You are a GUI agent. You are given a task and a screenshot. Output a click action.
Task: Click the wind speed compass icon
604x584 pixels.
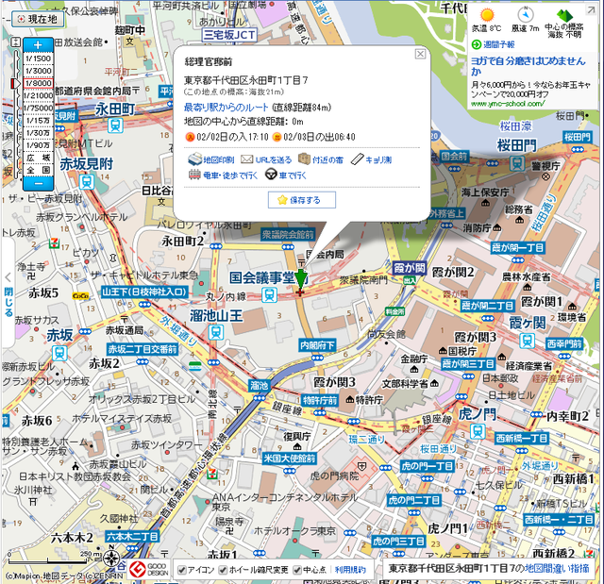tap(526, 15)
